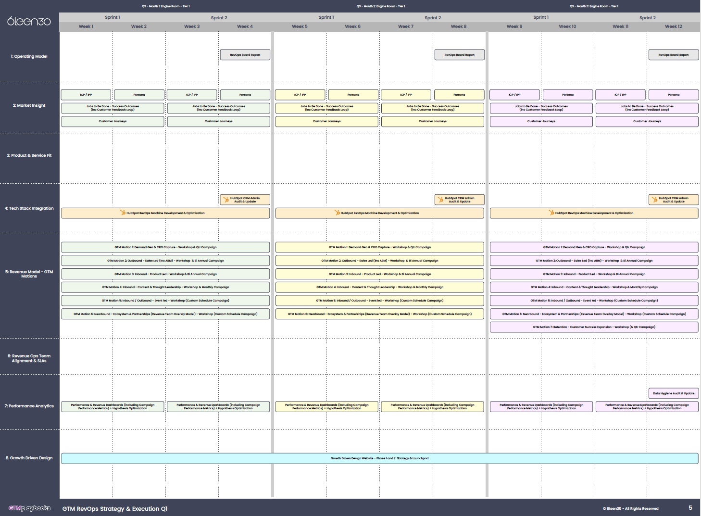Click the Week 1 column header
Image resolution: width=701 pixels, height=516 pixels.
[x=86, y=26]
